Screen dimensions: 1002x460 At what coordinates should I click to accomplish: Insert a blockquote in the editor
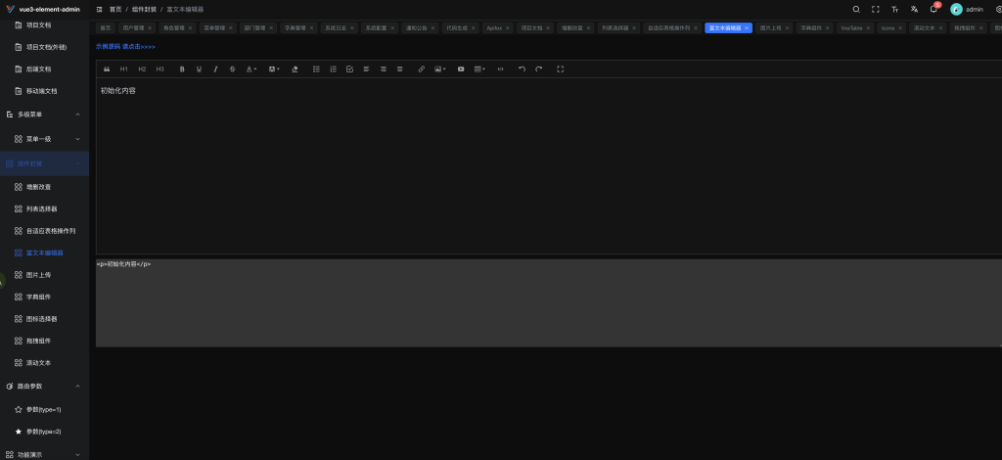tap(107, 69)
